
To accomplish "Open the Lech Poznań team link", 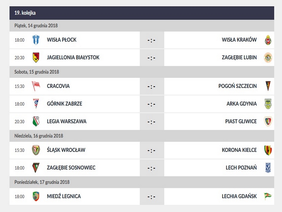I will click(x=241, y=167).
